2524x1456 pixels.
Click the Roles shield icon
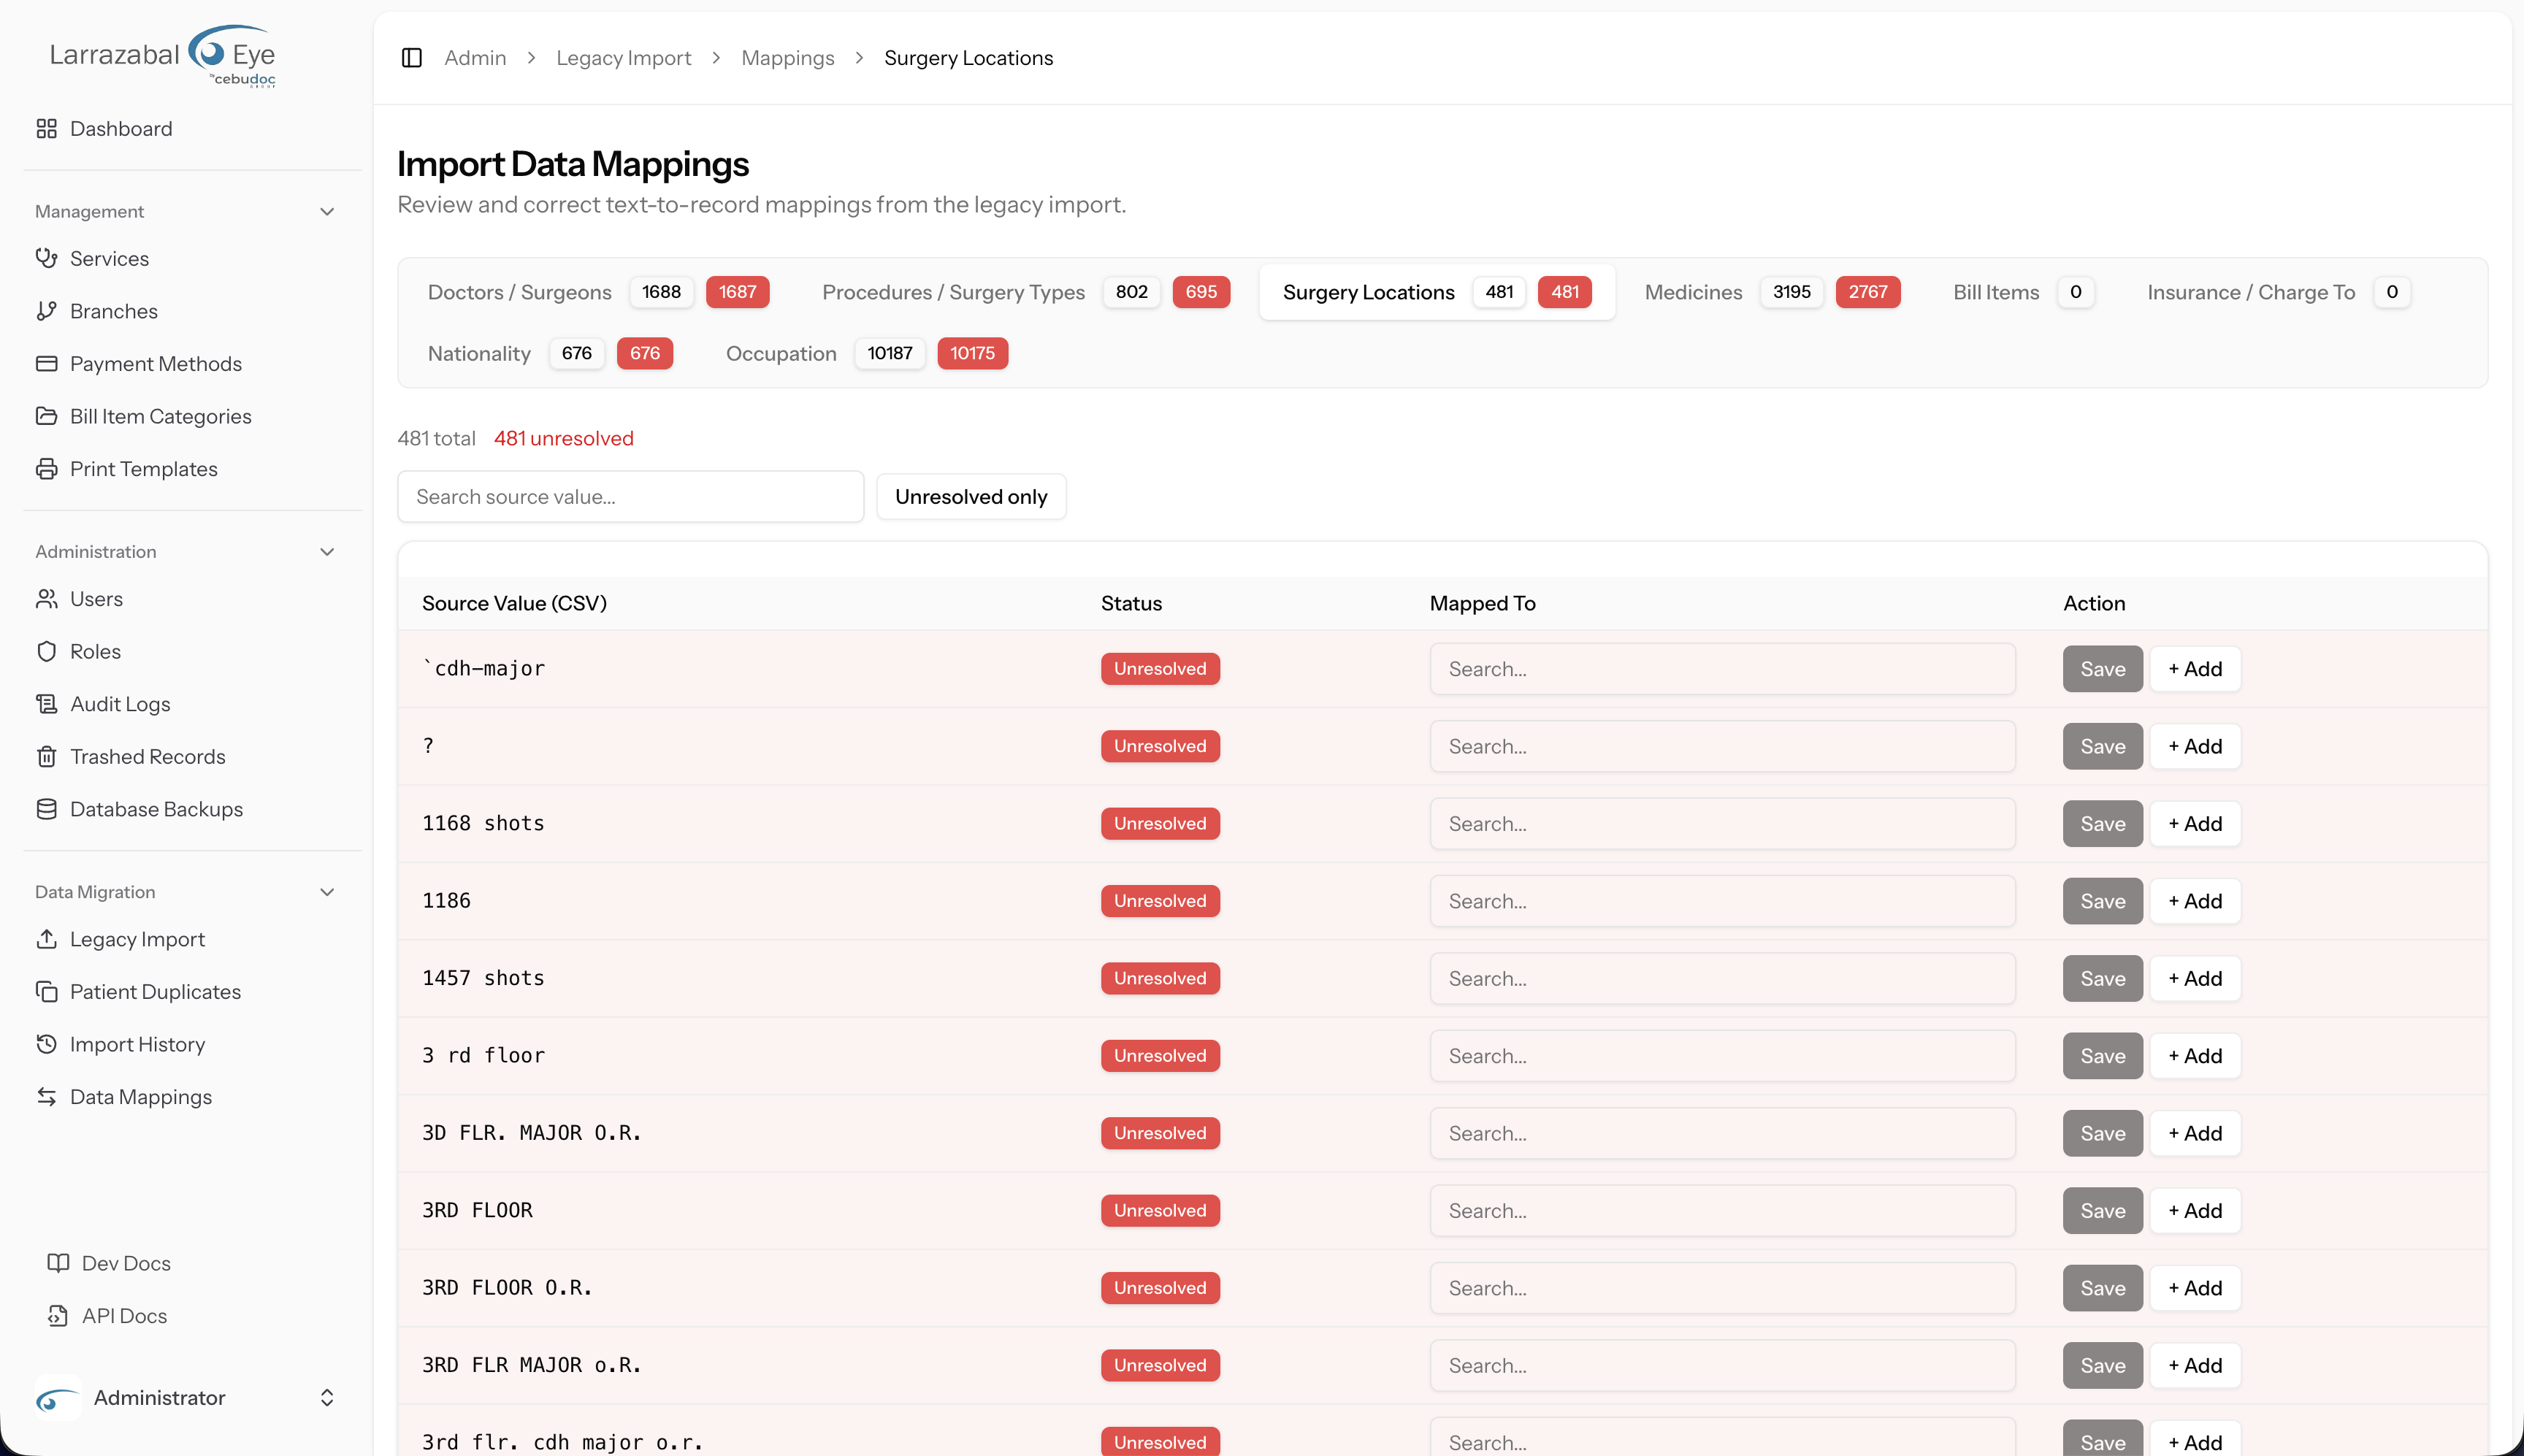[46, 652]
